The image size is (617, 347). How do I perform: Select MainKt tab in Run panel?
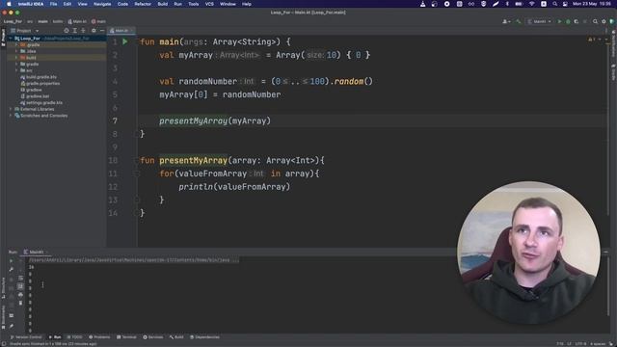click(x=37, y=253)
